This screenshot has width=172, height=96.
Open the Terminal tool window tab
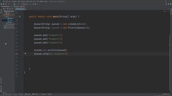click(x=35, y=94)
